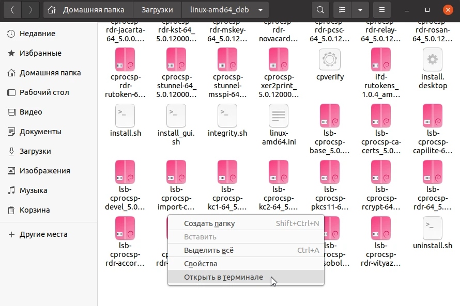This screenshot has height=306, width=460.
Task: Select ifd-rutokens_1.0.4 package icon
Action: point(381,59)
